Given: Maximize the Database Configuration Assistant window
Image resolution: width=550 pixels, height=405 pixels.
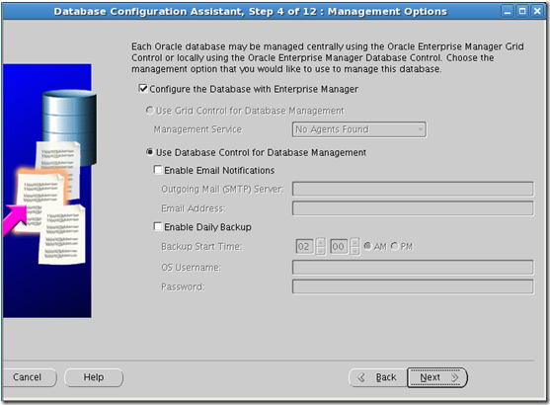Looking at the screenshot, I should tap(522, 11).
